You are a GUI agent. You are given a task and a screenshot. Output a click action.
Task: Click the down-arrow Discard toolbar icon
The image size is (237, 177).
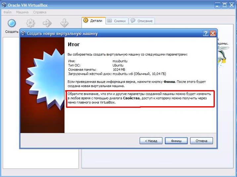point(64,23)
